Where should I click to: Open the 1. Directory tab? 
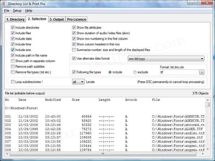tap(15, 19)
